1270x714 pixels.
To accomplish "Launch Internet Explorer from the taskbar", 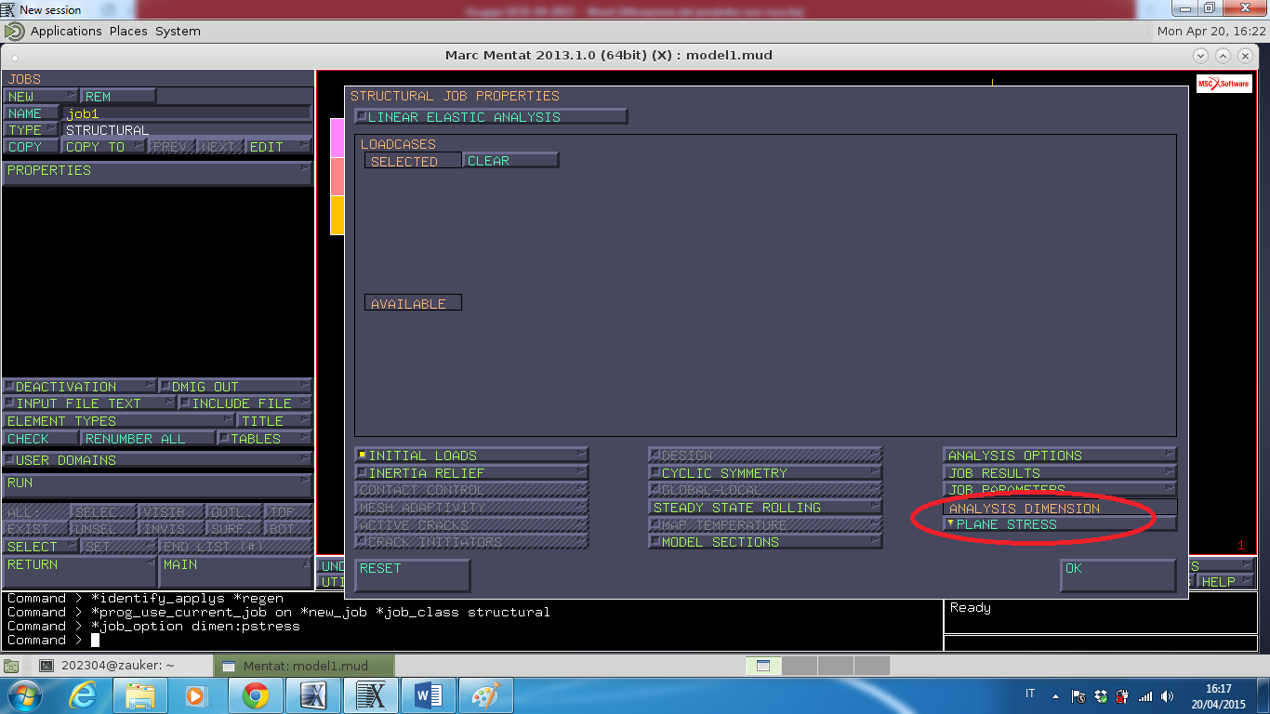I will 83,695.
